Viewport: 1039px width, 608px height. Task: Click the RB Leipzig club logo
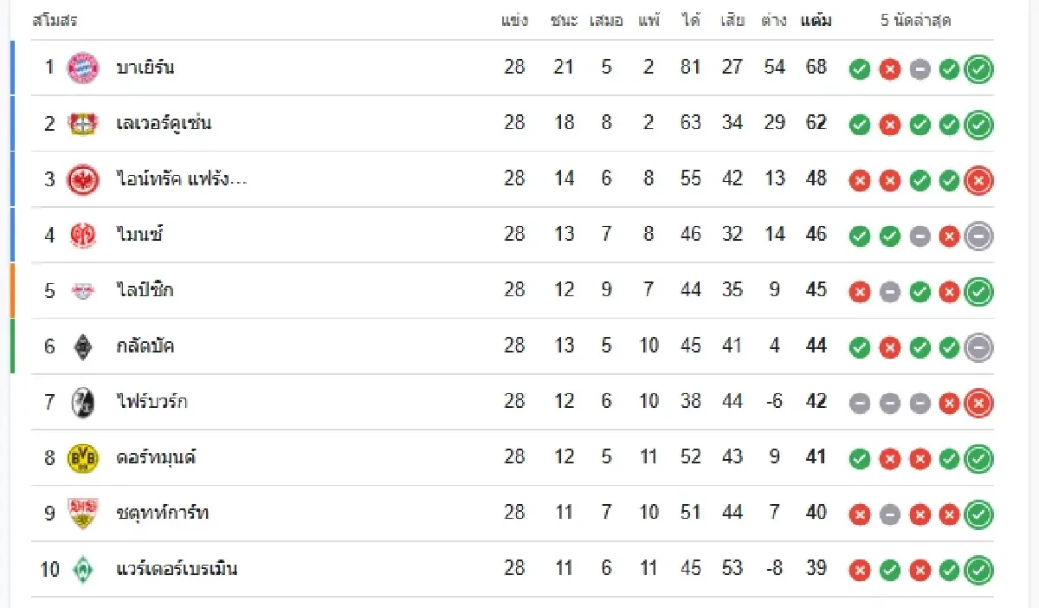pos(84,291)
